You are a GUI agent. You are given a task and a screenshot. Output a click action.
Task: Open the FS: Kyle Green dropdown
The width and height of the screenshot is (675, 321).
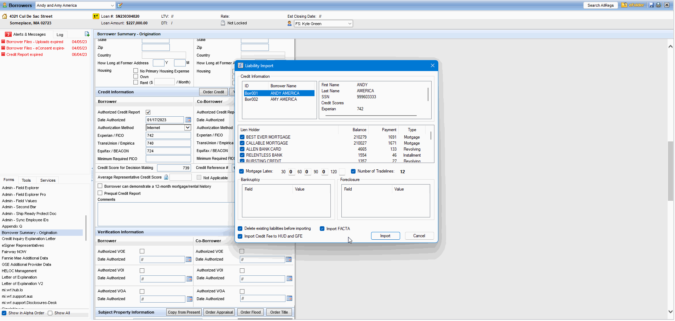(350, 24)
